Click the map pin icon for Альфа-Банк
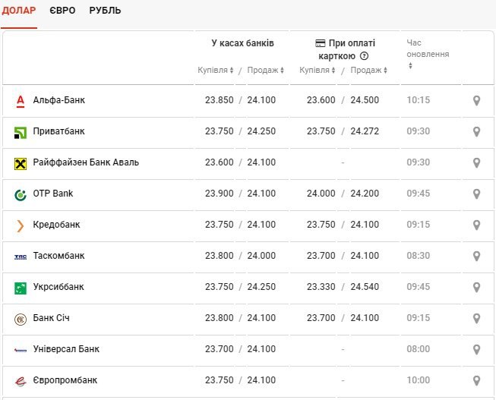496x400 pixels. 476,100
